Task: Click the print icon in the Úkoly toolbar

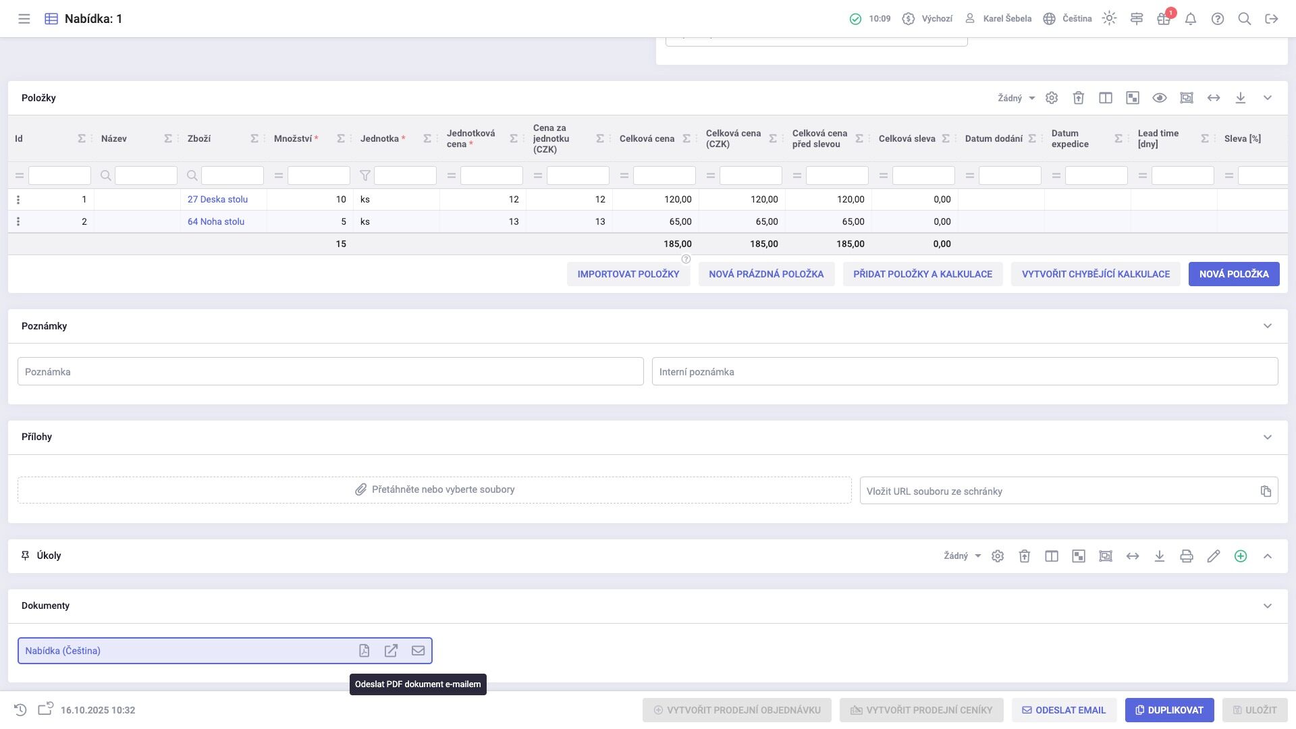Action: (x=1186, y=556)
